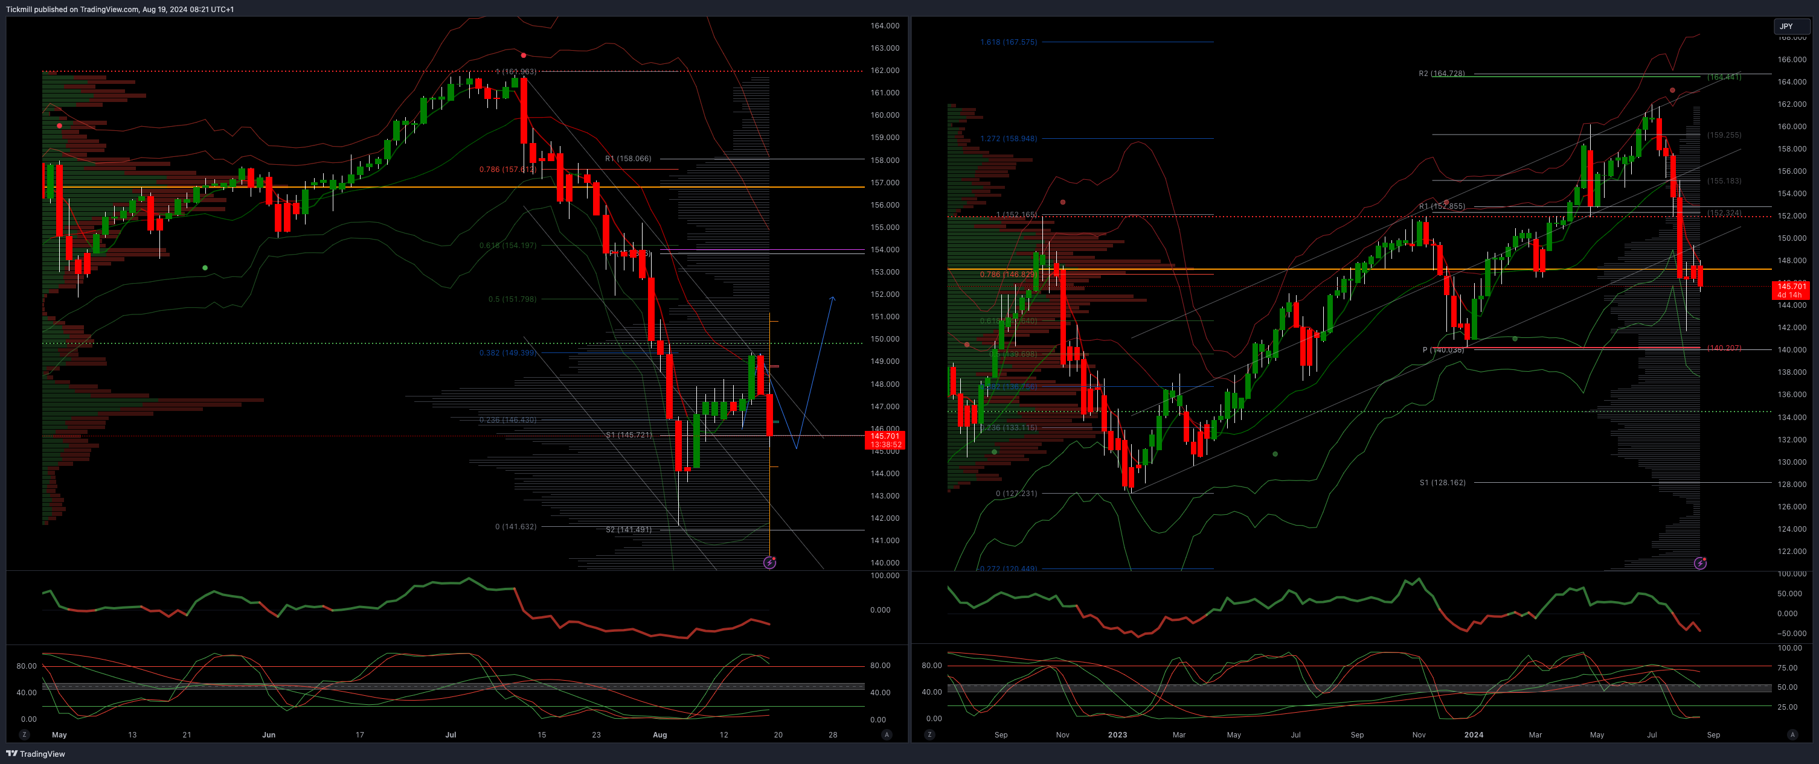This screenshot has height=764, width=1819.
Task: Click the 157.000 price axis label on left chart
Action: click(x=885, y=182)
